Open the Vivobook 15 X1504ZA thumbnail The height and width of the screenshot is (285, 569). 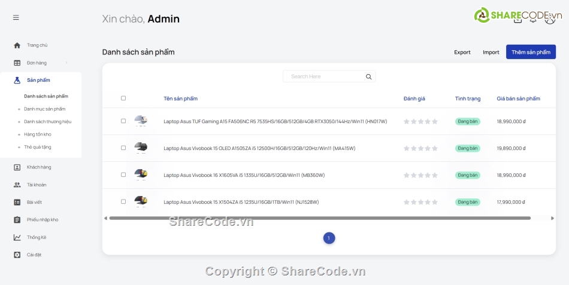coord(141,201)
